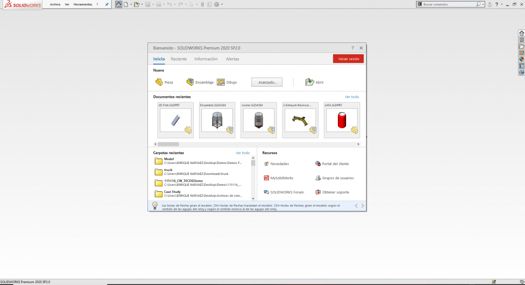The height and width of the screenshot is (285, 525).
Task: Open the Options gear icon
Action: [x=217, y=4]
